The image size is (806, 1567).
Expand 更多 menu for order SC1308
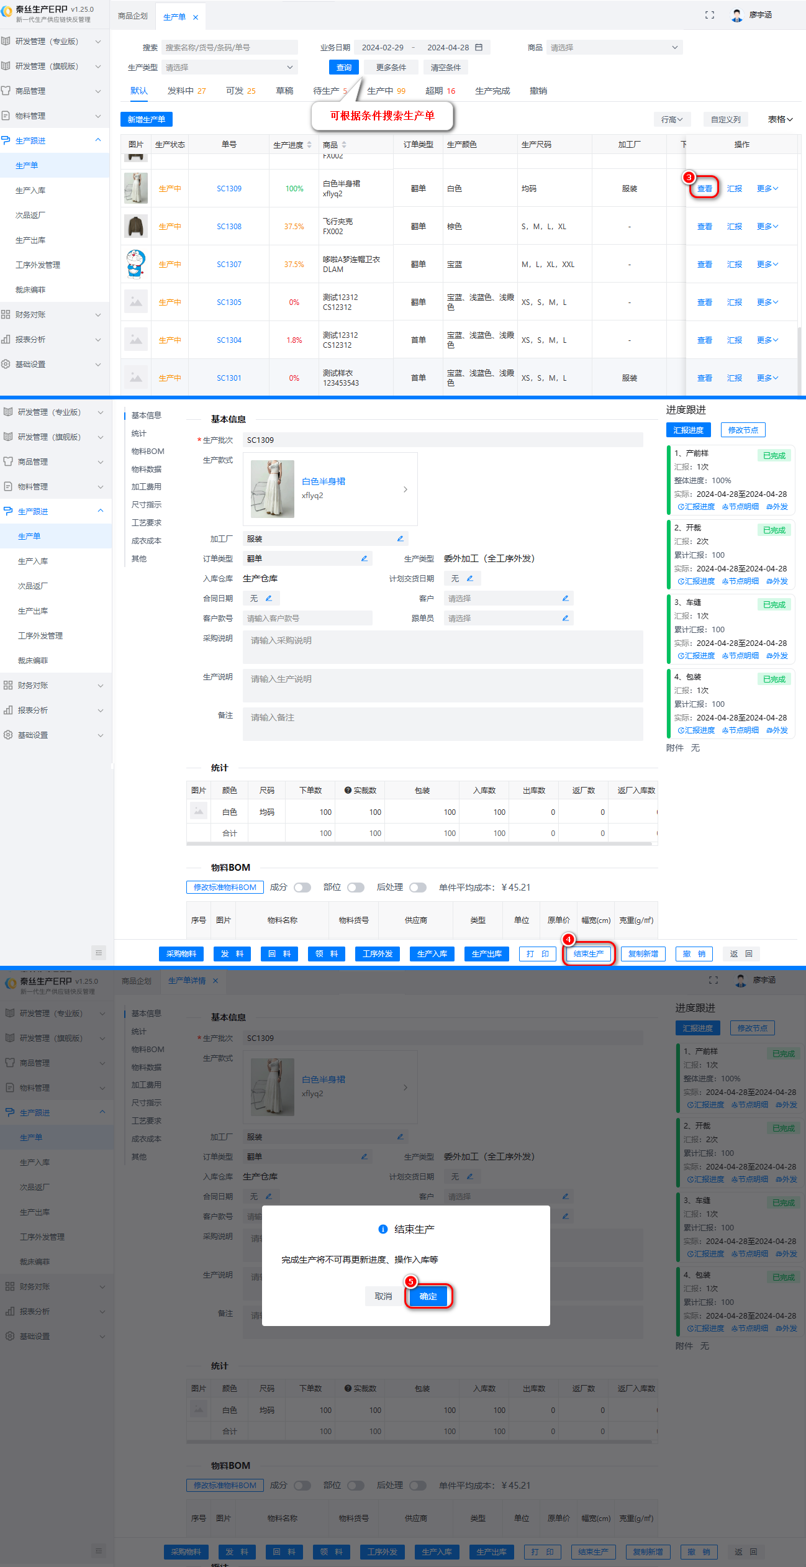click(767, 227)
